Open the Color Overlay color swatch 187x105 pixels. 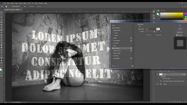coord(158,29)
